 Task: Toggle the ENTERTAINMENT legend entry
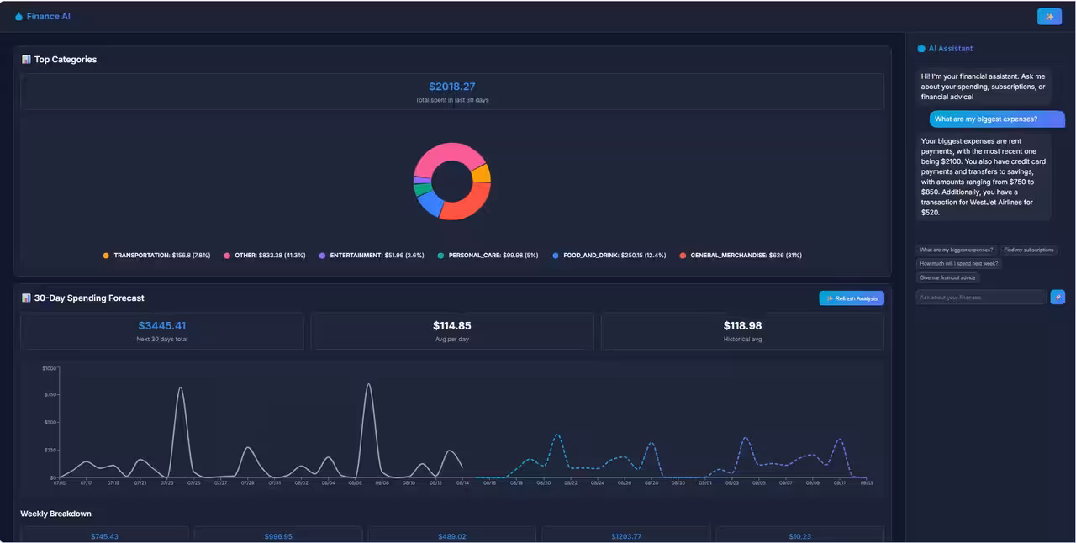370,255
